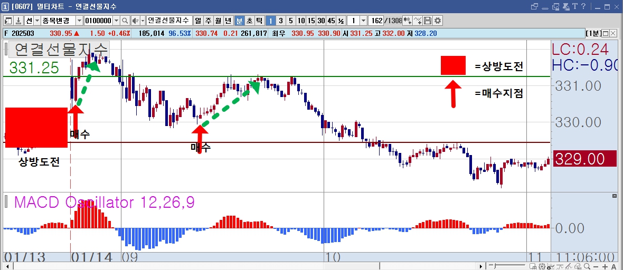Image resolution: width=623 pixels, height=270 pixels.
Task: Click the bottom zoom slider handle
Action: pos(495,266)
